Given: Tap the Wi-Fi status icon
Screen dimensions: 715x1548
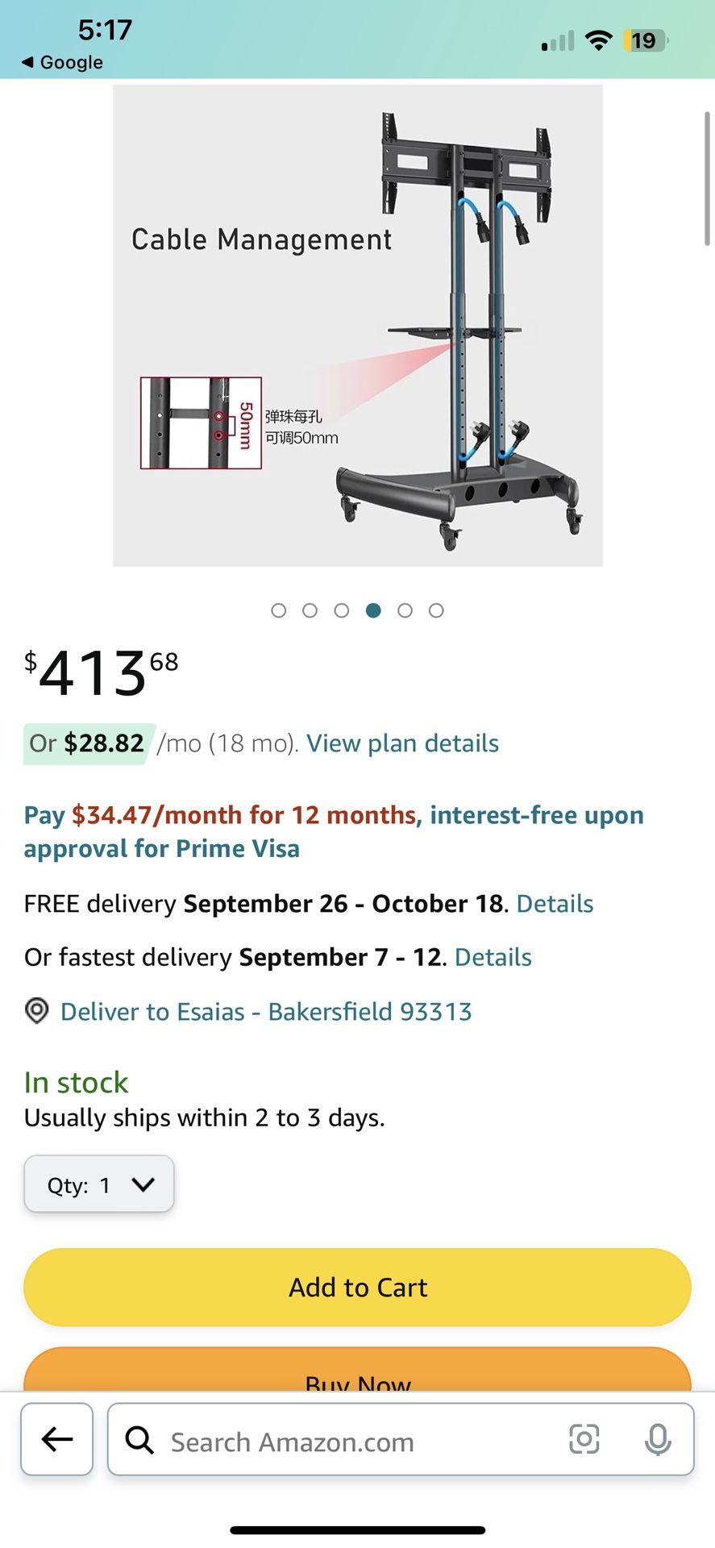Looking at the screenshot, I should pos(597,40).
